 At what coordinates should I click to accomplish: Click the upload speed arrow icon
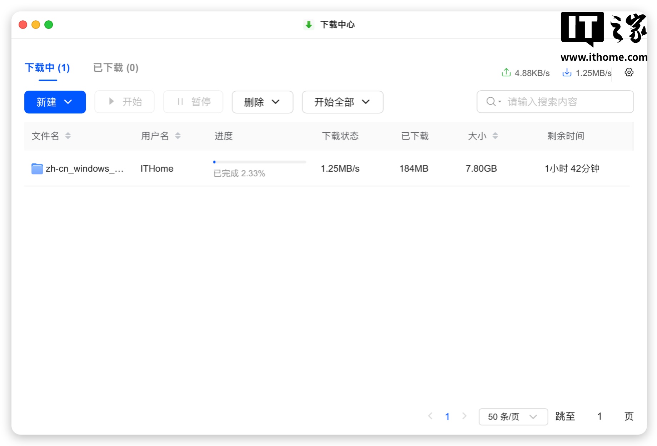coord(506,72)
